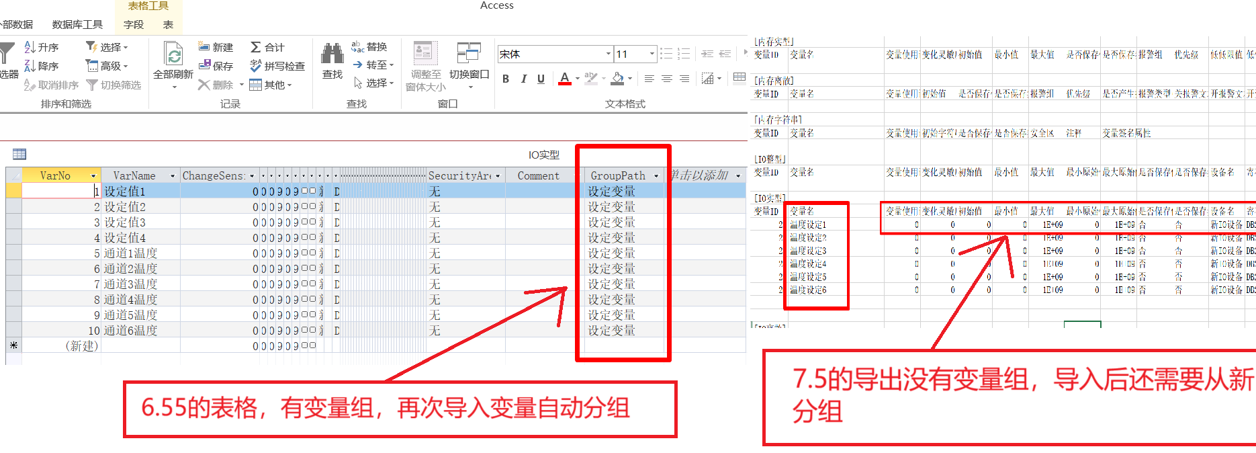Click the 查找 binoculars find icon
The image size is (1256, 453).
pyautogui.click(x=332, y=54)
